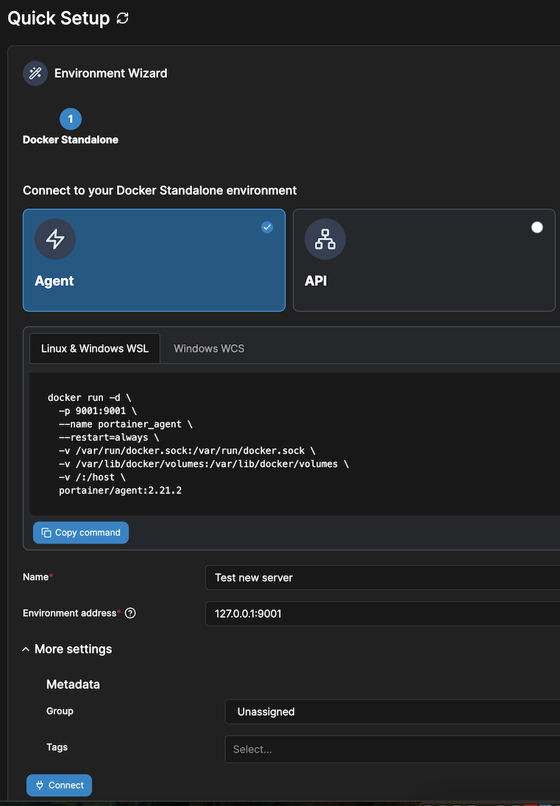The height and width of the screenshot is (806, 560).
Task: Click the refresh icon beside Quick Setup heading
Action: point(122,18)
